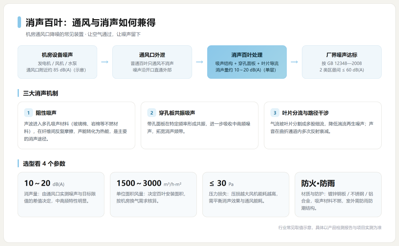Click the 选型看 4 个参数 section heading
The width and height of the screenshot is (399, 246).
[44, 163]
